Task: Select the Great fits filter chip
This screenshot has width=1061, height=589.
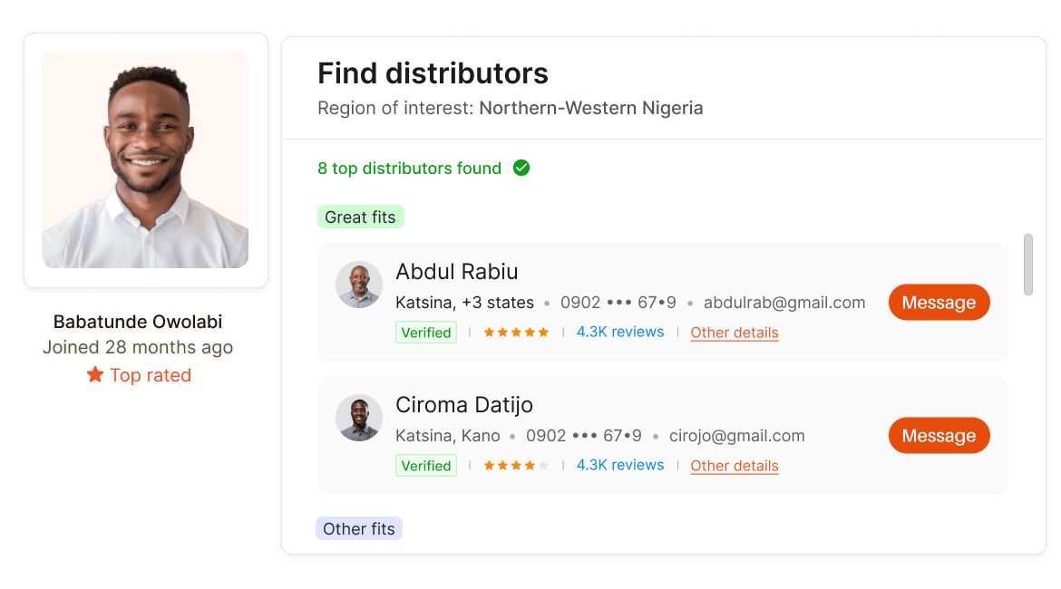Action: click(360, 217)
